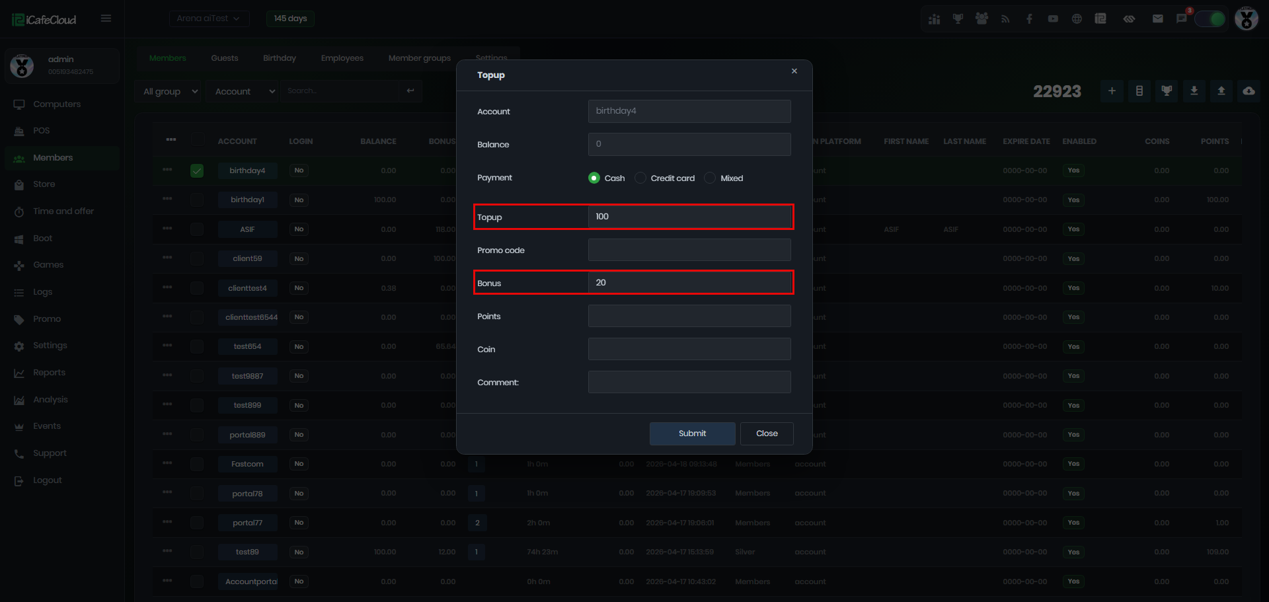Image resolution: width=1269 pixels, height=602 pixels.
Task: Switch to the Guests tab
Action: coord(225,58)
